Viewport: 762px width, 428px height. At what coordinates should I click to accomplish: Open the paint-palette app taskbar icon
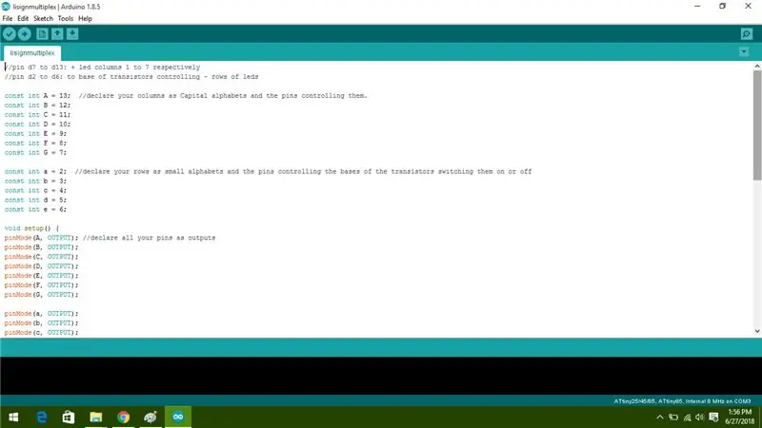click(x=150, y=418)
